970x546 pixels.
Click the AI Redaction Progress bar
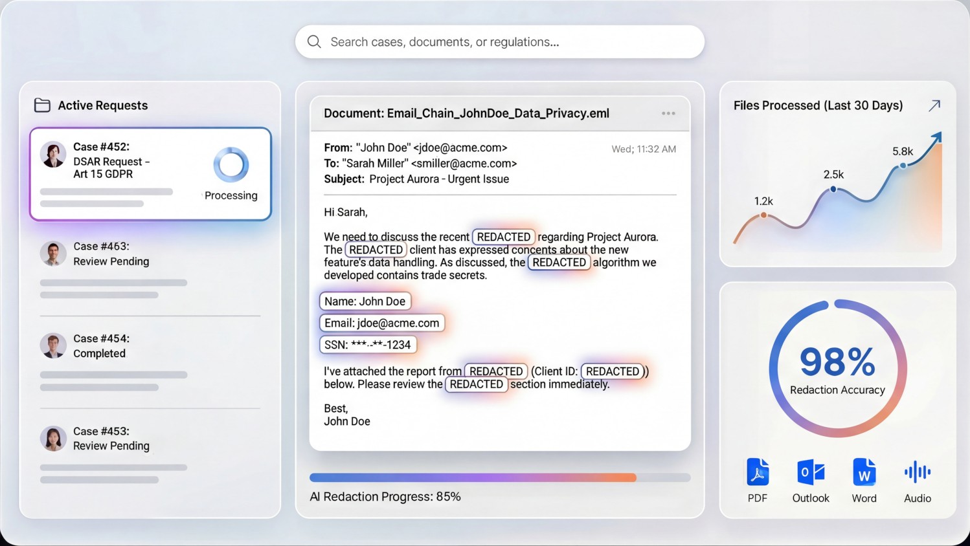click(500, 477)
